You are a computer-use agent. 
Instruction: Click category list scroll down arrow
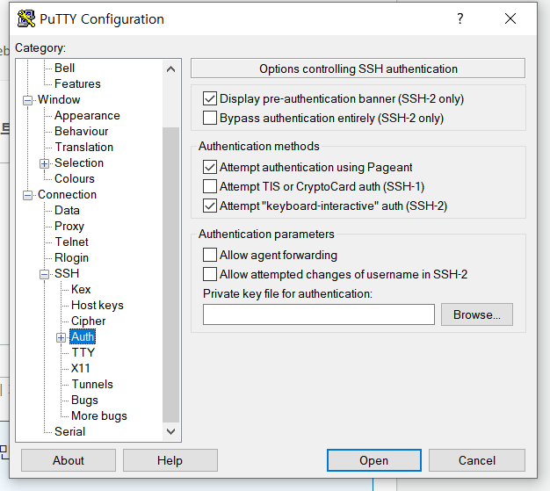pyautogui.click(x=170, y=431)
